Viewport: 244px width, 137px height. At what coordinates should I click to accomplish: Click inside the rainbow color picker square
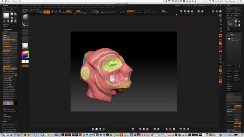[25, 54]
